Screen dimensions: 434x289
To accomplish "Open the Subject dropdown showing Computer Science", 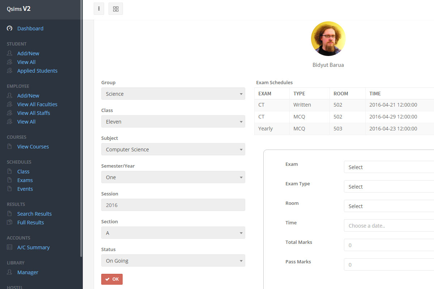I will [173, 150].
